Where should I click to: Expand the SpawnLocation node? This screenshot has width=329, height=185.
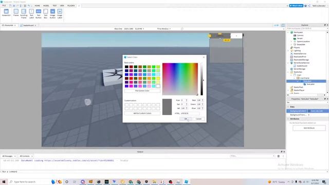(291, 42)
